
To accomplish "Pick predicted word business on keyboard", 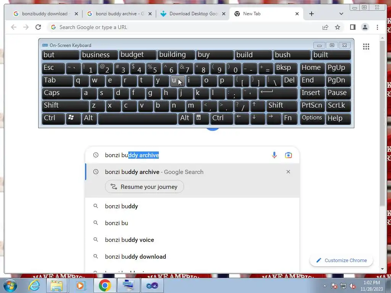I will (x=99, y=55).
